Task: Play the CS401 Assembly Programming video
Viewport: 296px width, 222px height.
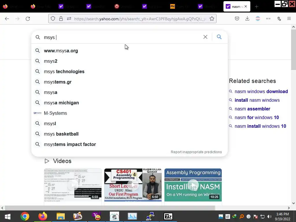Action: [x=133, y=185]
